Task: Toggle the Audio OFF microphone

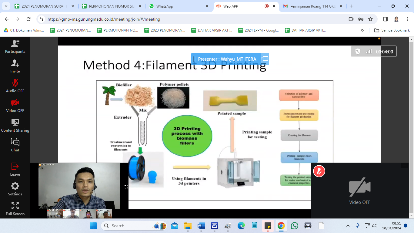Action: click(15, 86)
